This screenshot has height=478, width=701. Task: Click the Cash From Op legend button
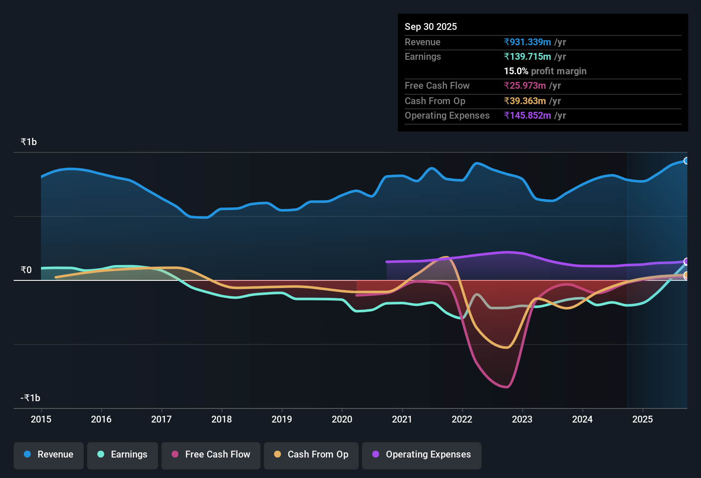[311, 455]
